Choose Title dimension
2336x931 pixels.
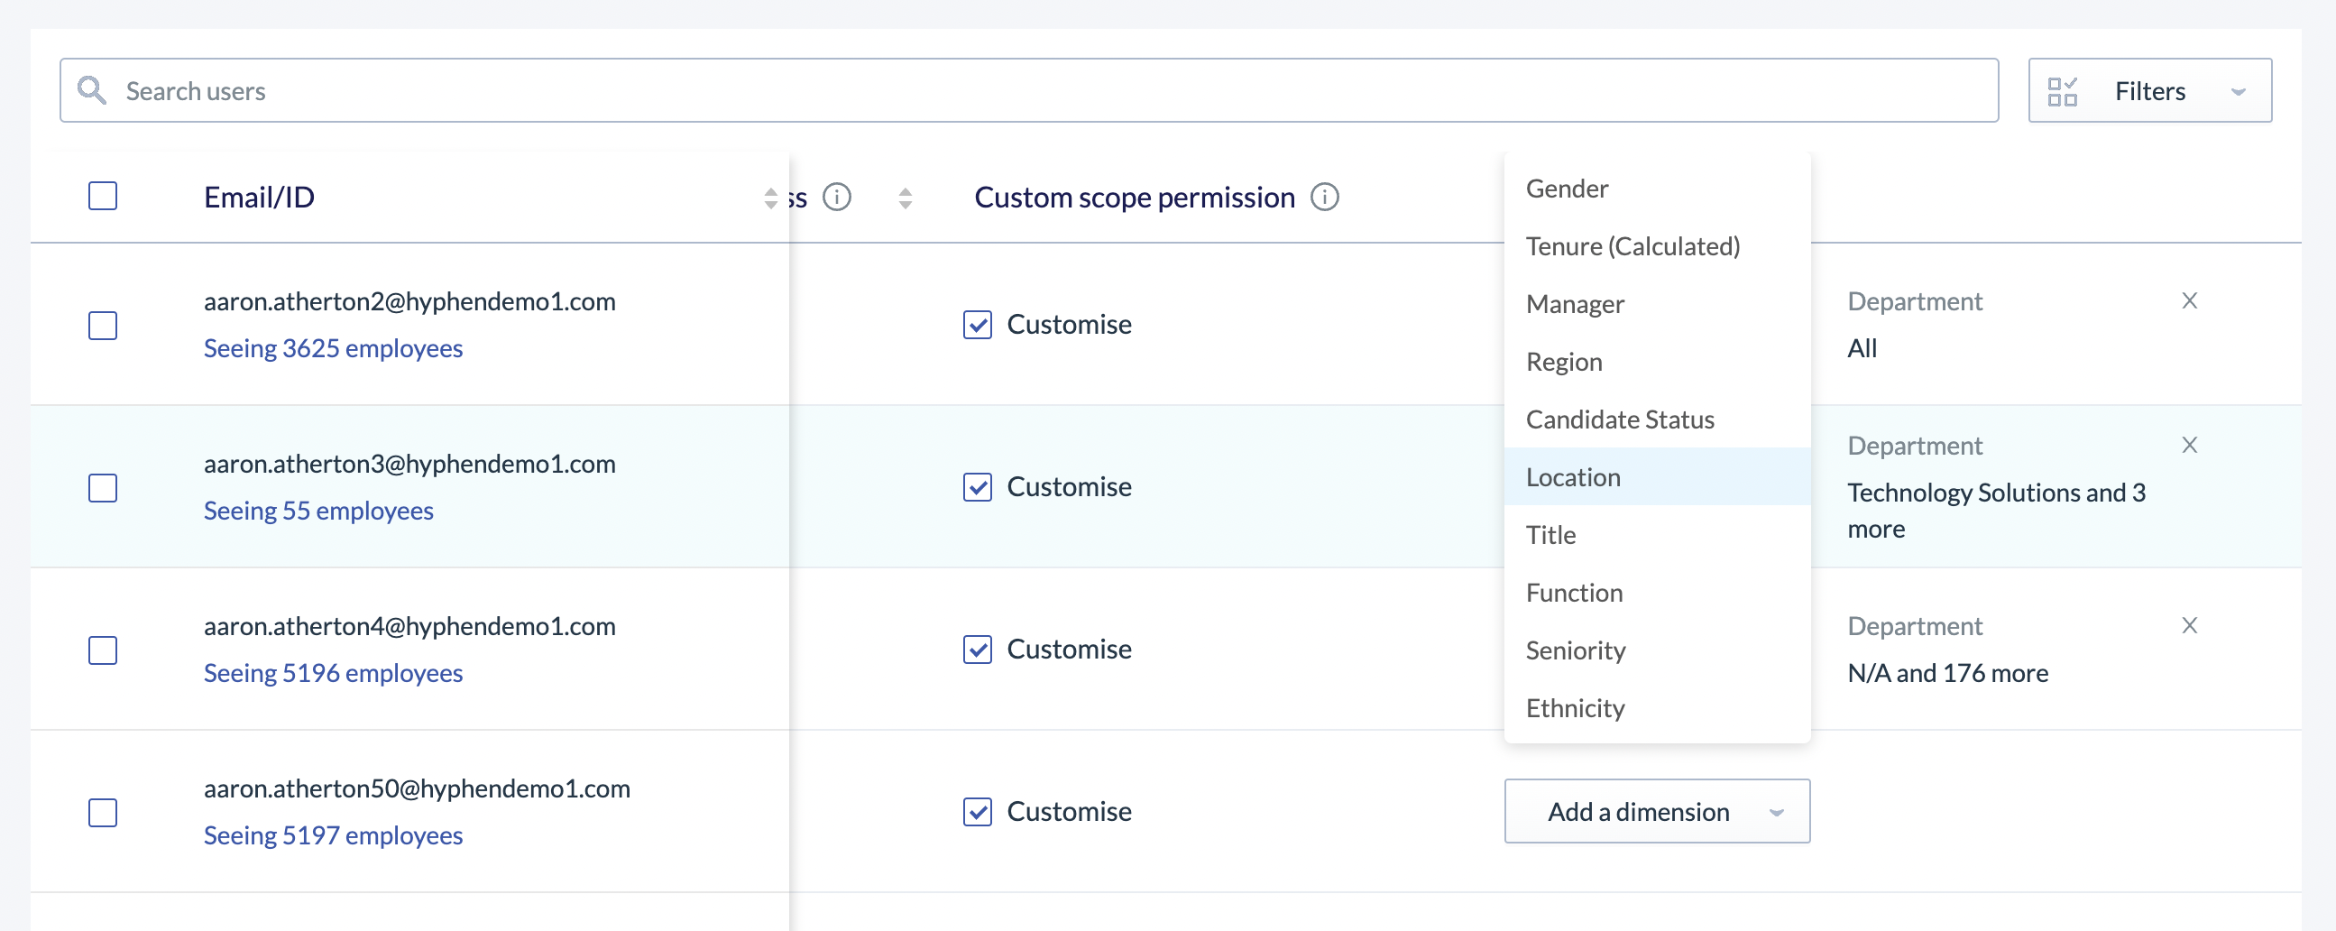(1657, 534)
